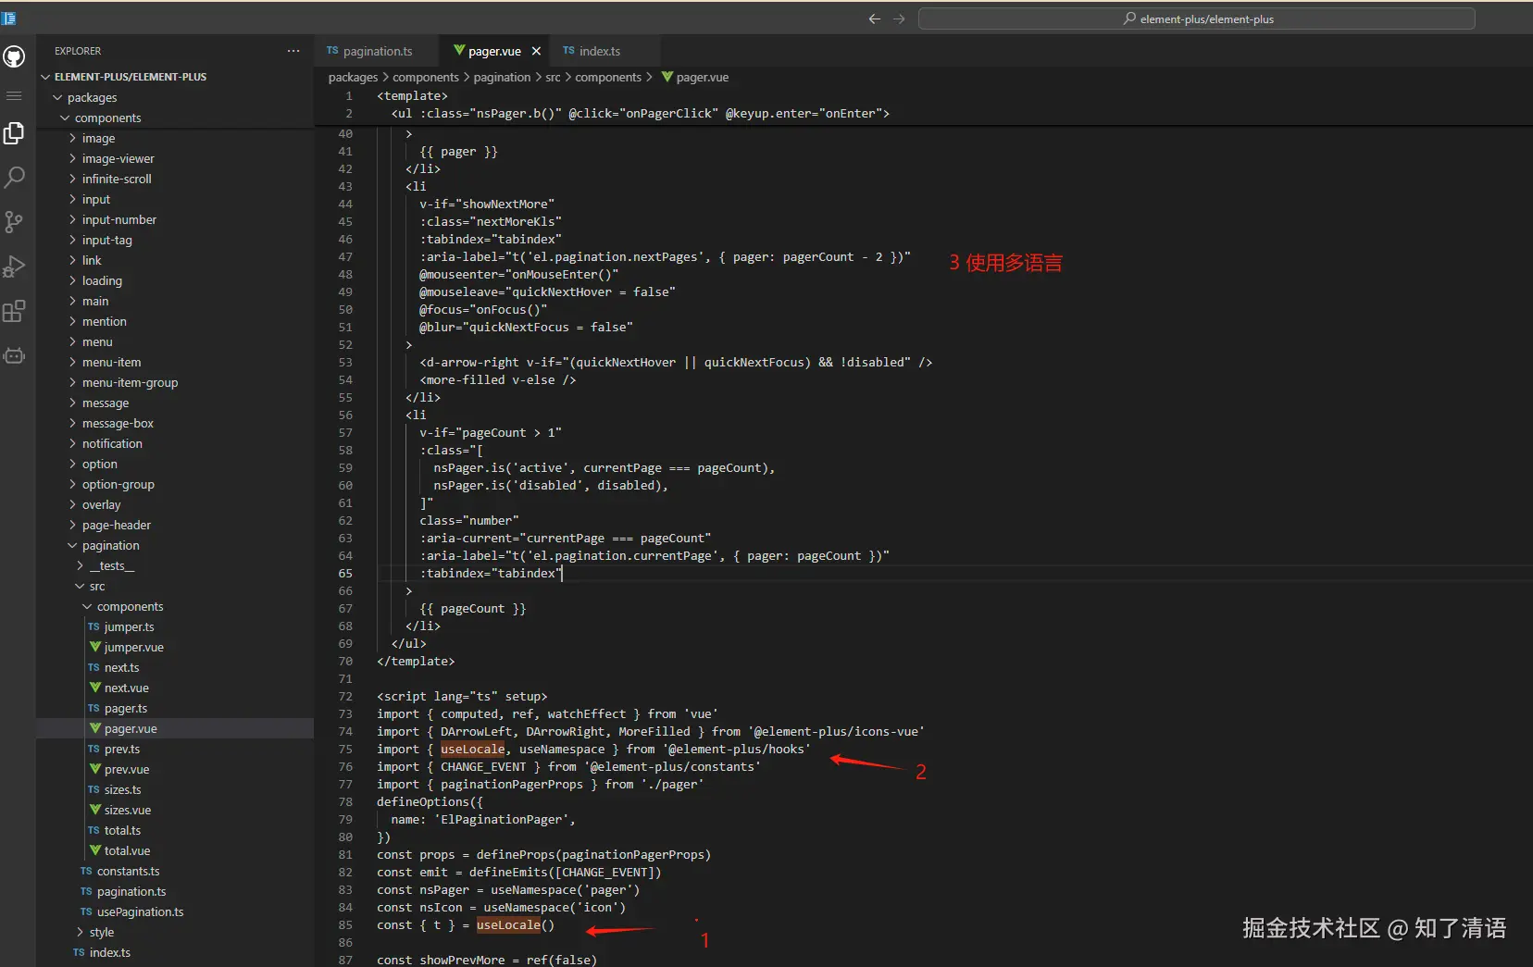
Task: Switch to the index.ts tab
Action: tap(599, 52)
